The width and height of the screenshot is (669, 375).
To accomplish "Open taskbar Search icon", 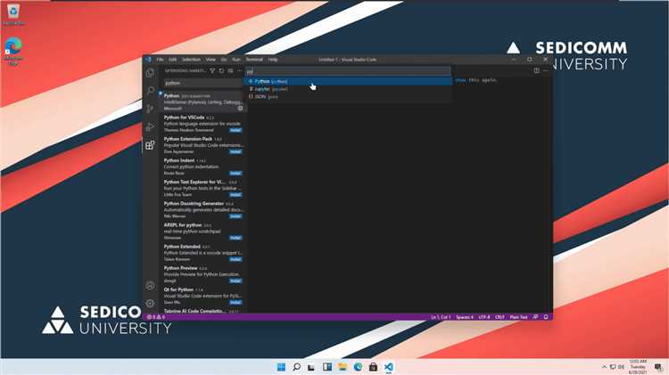I will tap(296, 367).
